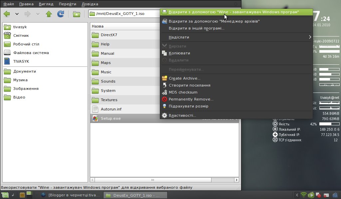Switch to Blogger browser window in taskbar
This screenshot has height=199, width=341.
tap(71, 195)
